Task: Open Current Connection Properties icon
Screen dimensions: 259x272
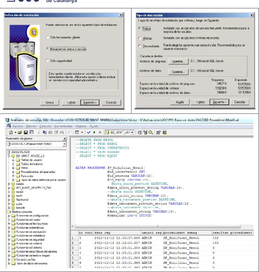Action: pos(159,133)
